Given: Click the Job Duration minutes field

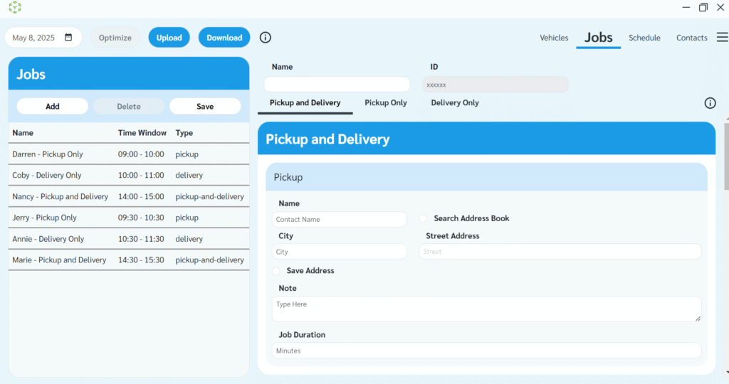Looking at the screenshot, I should click(486, 351).
